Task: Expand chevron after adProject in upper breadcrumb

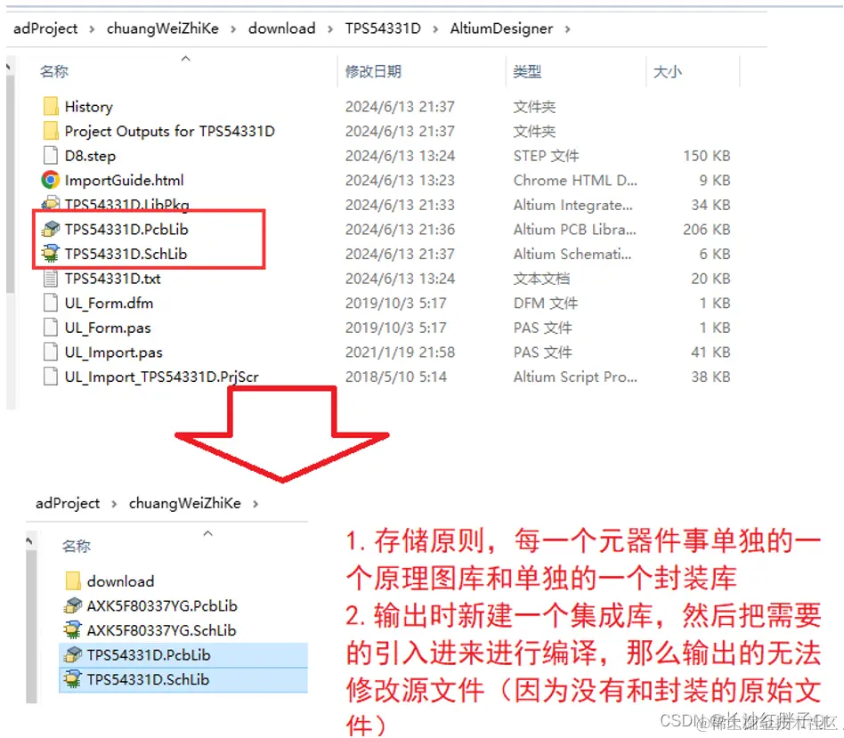Action: (x=92, y=29)
